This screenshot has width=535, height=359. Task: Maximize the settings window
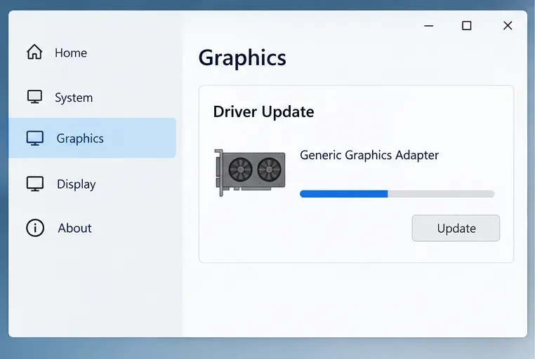[466, 25]
